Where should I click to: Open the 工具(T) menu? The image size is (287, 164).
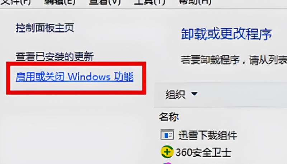[x=149, y=2]
